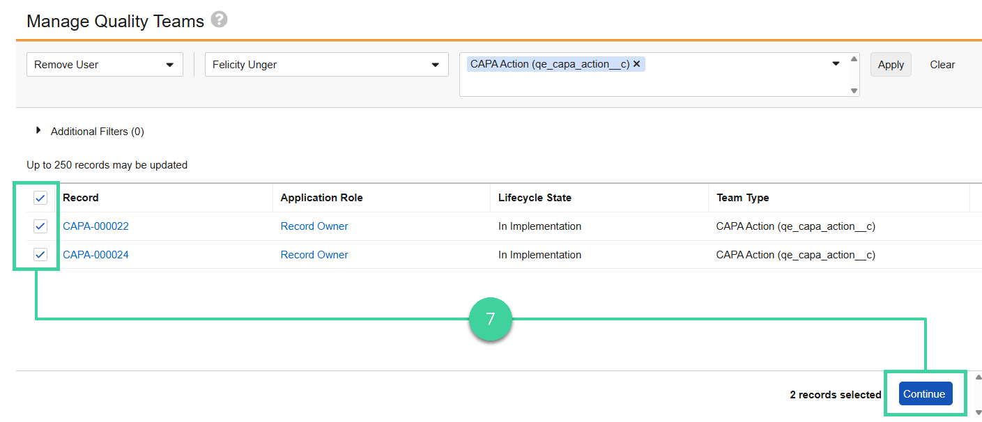Click Record Owner for CAPA-000022

coord(314,226)
